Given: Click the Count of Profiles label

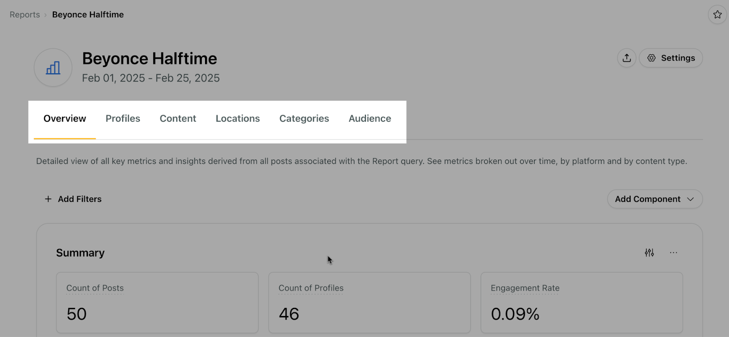Looking at the screenshot, I should coord(311,288).
